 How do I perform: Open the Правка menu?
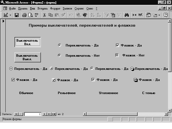coord(23,8)
